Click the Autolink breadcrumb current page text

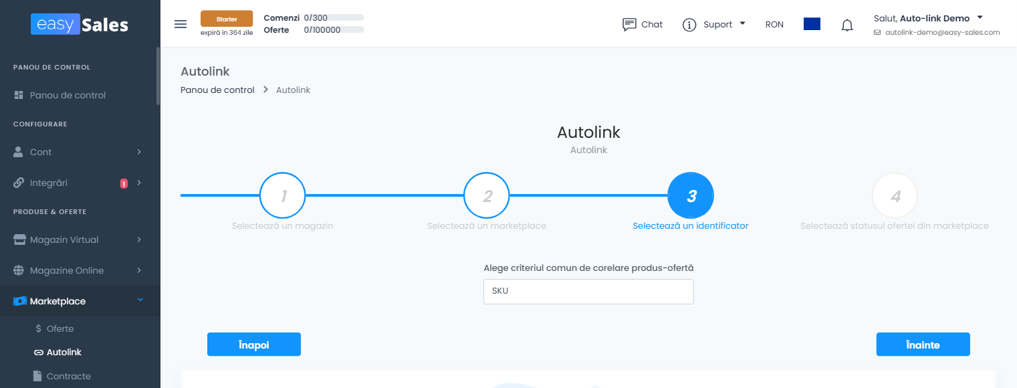[293, 90]
